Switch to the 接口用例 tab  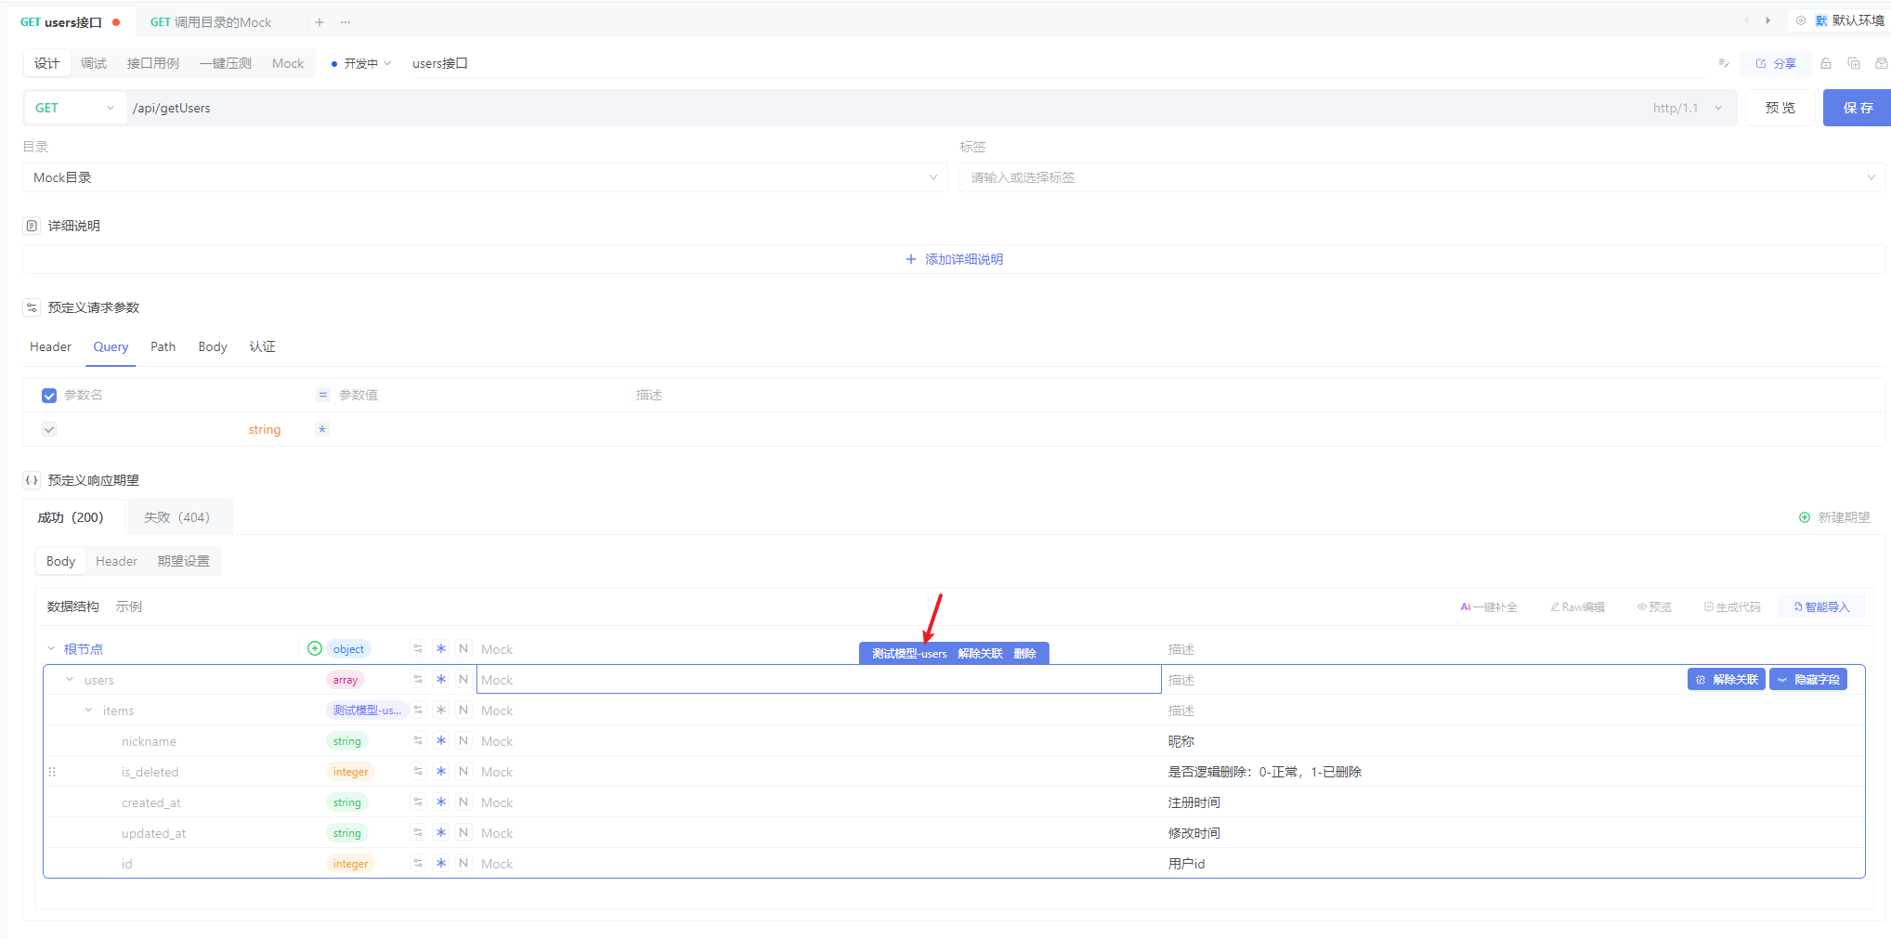click(153, 63)
